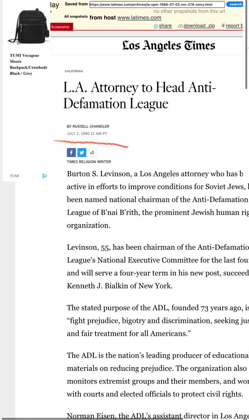Screen dimensions: 249x420
Task: Click the saved URL input field
Action: pyautogui.click(x=156, y=5)
